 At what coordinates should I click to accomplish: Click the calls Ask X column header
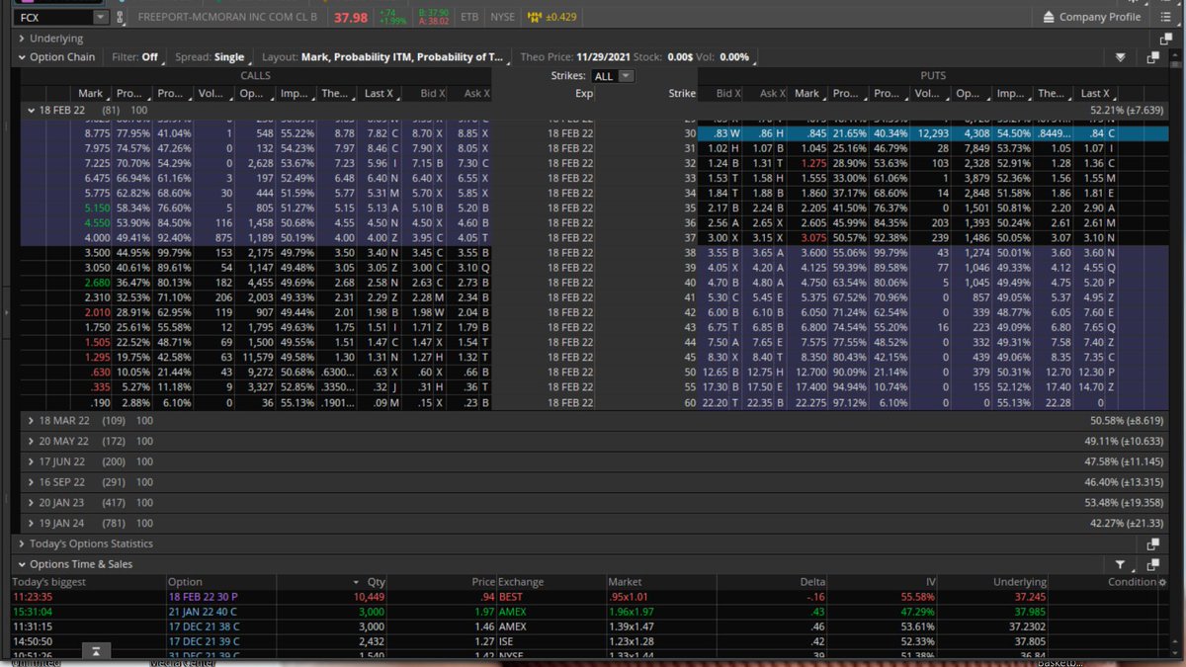click(471, 93)
